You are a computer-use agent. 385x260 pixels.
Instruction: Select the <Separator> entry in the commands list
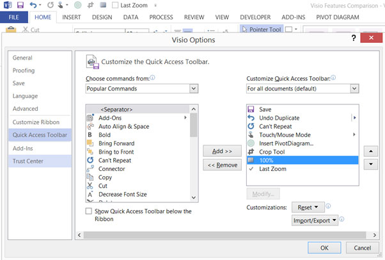138,110
